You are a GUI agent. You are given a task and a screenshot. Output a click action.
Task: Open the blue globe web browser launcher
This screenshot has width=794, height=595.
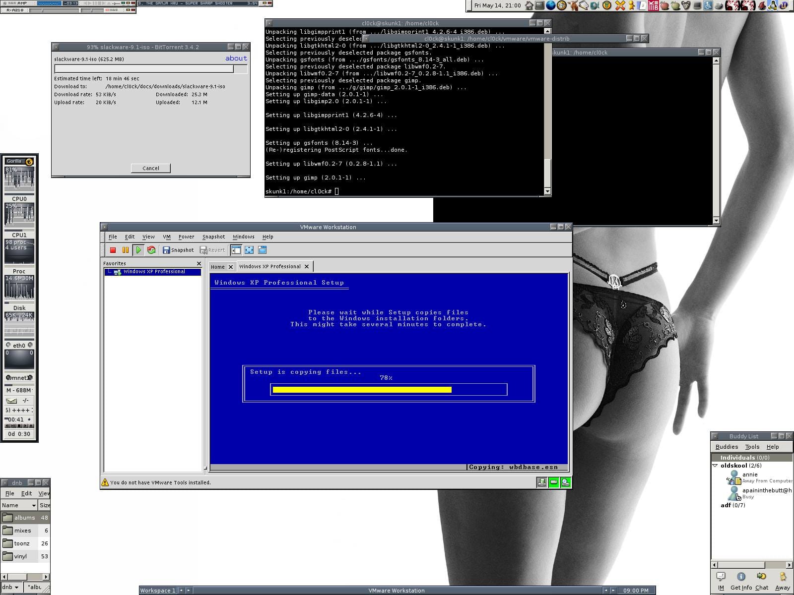click(x=551, y=5)
